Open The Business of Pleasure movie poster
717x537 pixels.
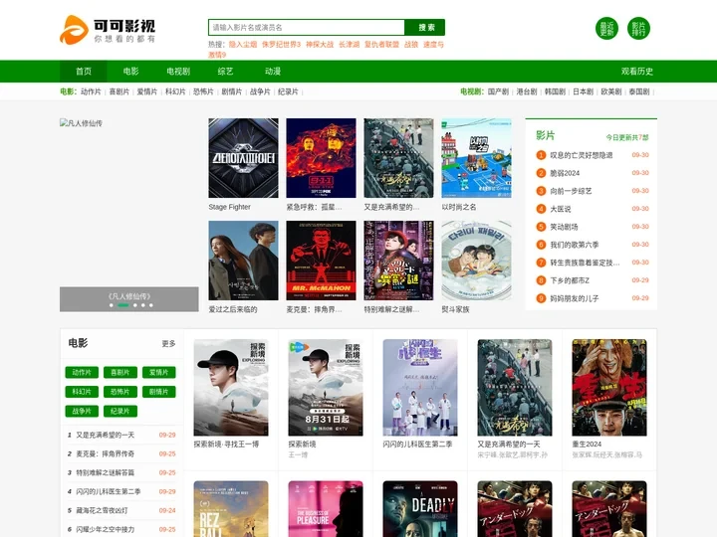(326, 509)
